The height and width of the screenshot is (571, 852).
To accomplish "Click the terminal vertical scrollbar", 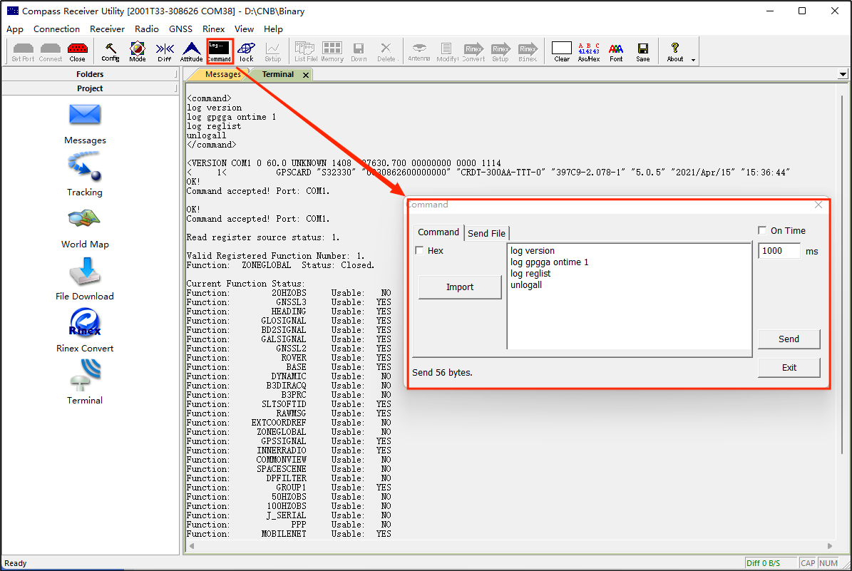I will 843,274.
